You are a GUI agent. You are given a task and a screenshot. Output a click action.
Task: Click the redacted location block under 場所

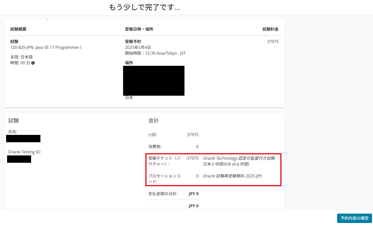click(x=154, y=80)
